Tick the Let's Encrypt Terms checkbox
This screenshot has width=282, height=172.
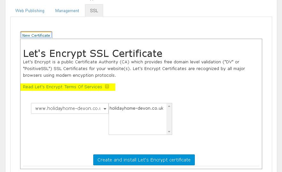pyautogui.click(x=107, y=86)
